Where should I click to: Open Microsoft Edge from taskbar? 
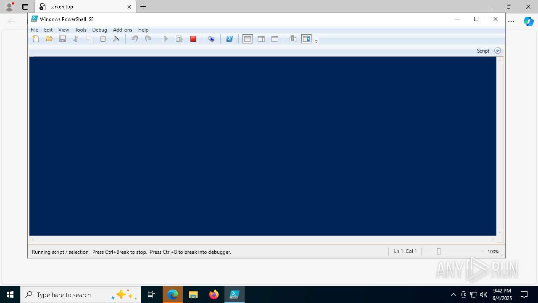173,295
